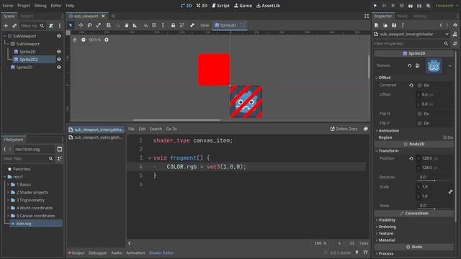Image resolution: width=461 pixels, height=259 pixels.
Task: Go back in inspector history
Action: (x=441, y=25)
